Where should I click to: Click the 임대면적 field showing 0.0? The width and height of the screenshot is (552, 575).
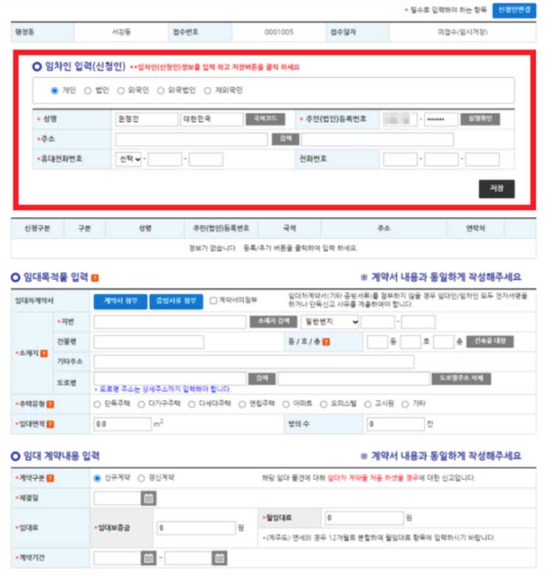tap(123, 424)
